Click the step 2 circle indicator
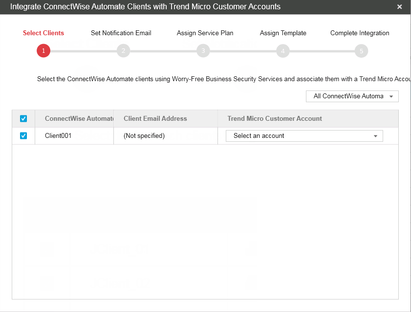 [123, 51]
